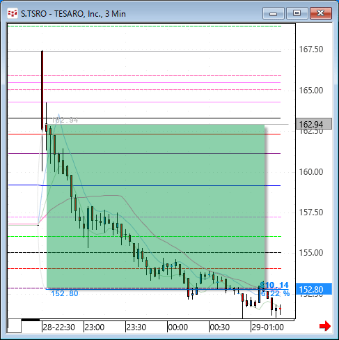Image resolution: width=339 pixels, height=340 pixels.
Task: Select the blue 152.80 price marker on axis
Action: click(x=314, y=289)
